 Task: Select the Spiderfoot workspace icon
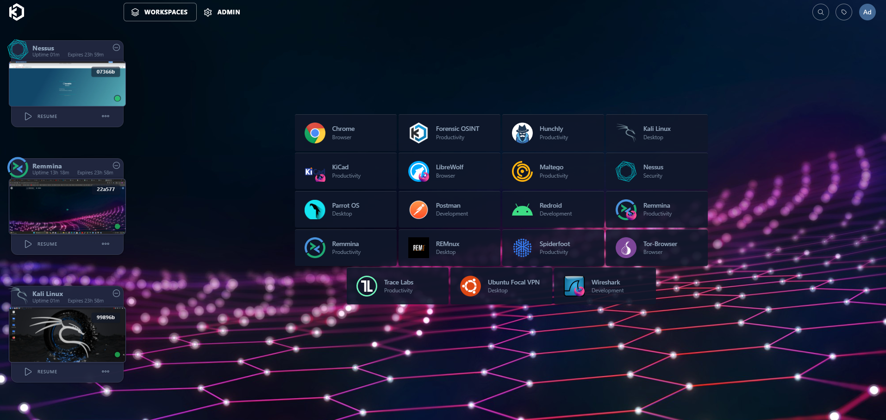click(x=522, y=247)
